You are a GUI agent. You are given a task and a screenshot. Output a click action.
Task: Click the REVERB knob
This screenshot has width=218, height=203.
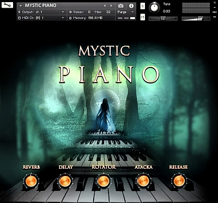31,181
